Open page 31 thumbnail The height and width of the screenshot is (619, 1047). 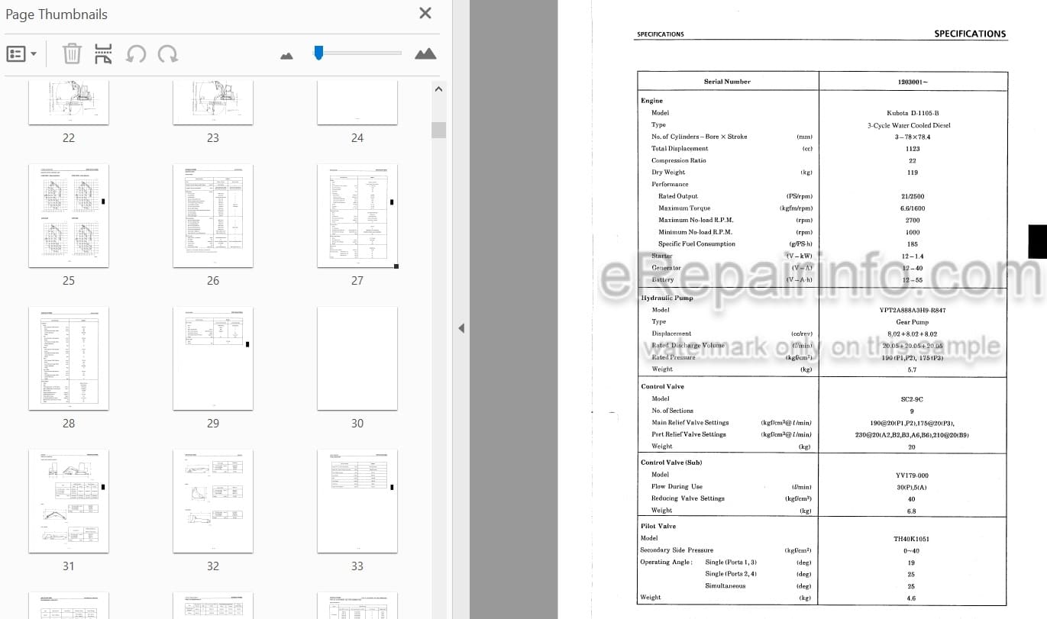(69, 501)
